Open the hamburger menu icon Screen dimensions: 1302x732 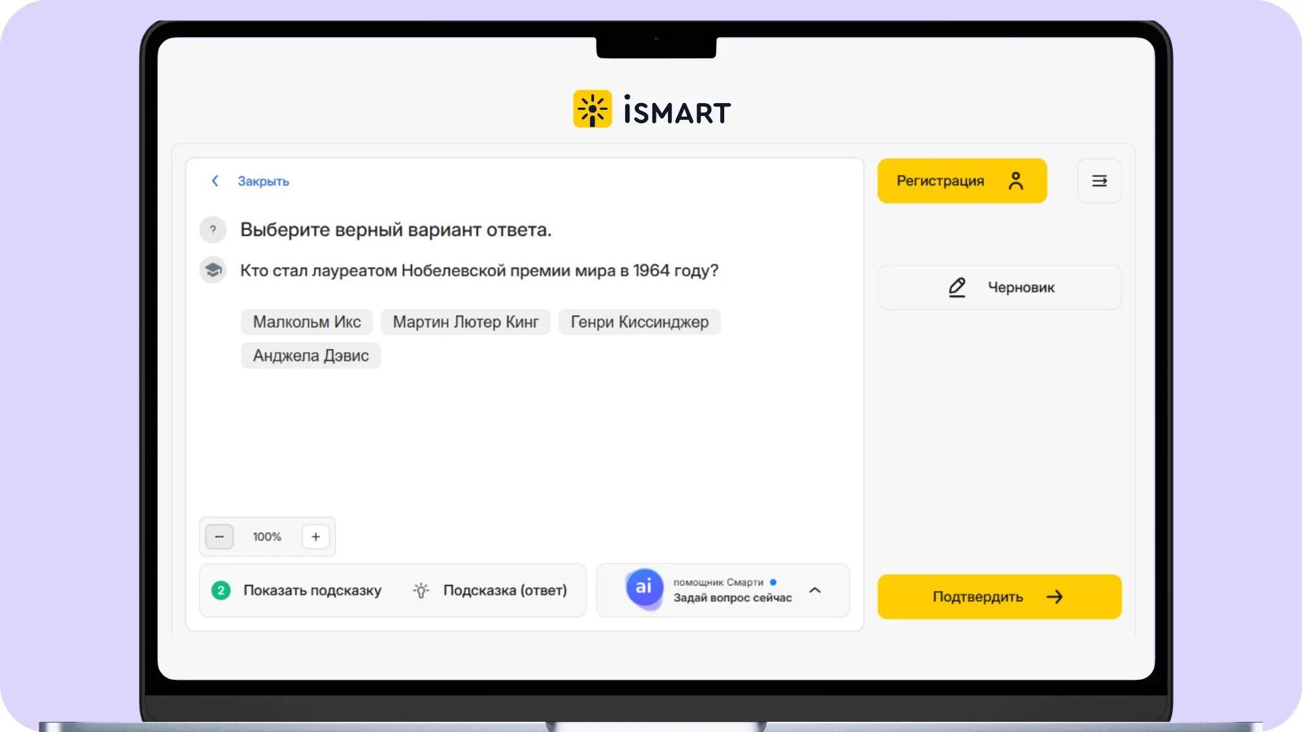tap(1099, 181)
